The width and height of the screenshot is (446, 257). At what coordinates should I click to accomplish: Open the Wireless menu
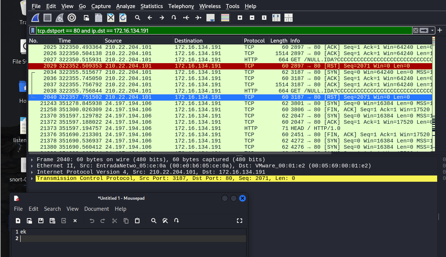[210, 6]
